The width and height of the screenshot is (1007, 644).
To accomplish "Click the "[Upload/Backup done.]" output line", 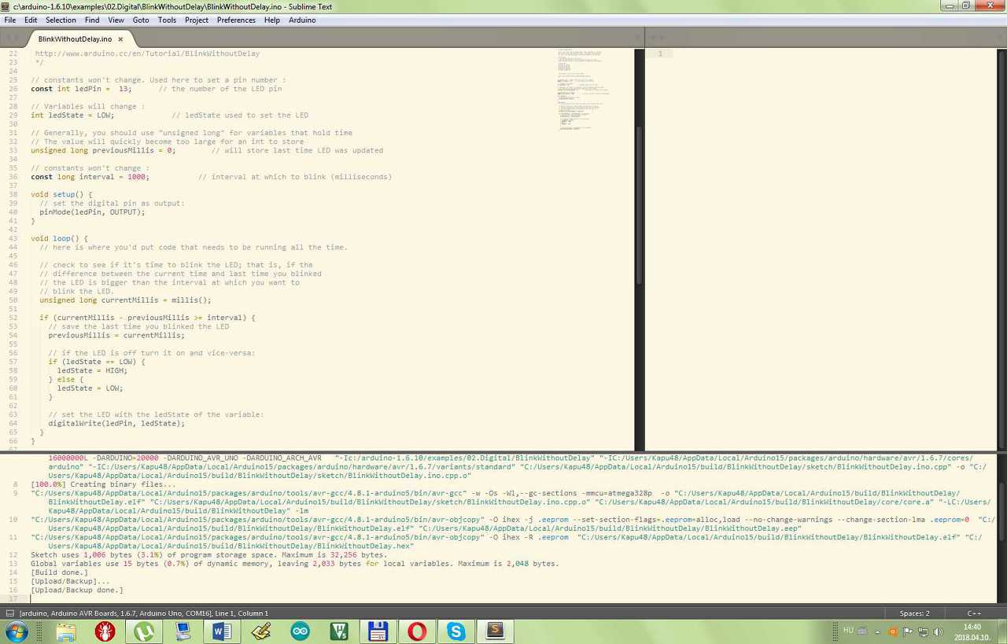I will click(76, 590).
